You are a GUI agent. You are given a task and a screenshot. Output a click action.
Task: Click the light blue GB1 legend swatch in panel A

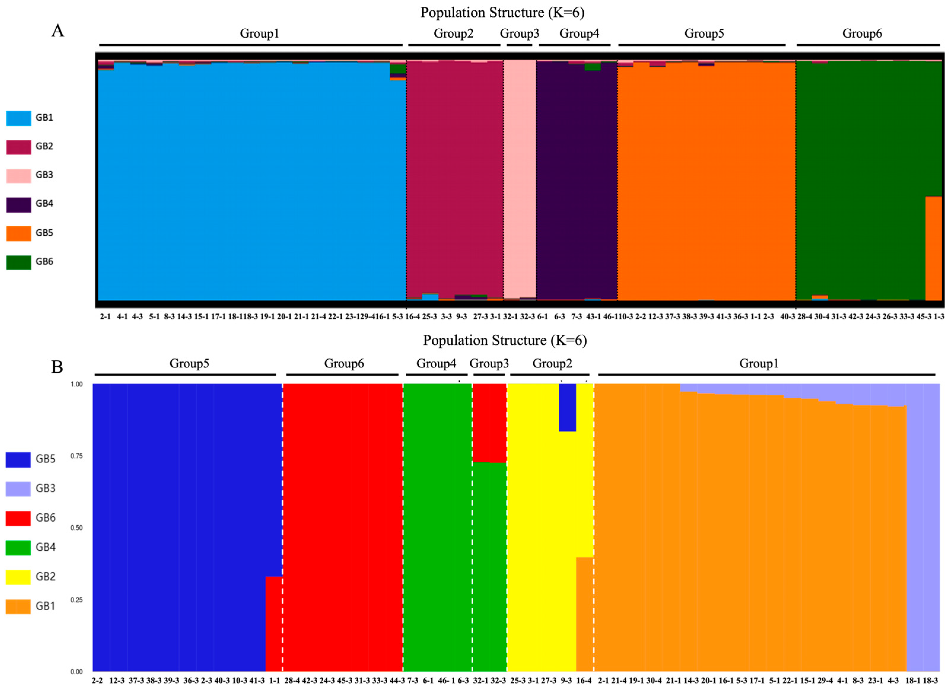click(18, 118)
